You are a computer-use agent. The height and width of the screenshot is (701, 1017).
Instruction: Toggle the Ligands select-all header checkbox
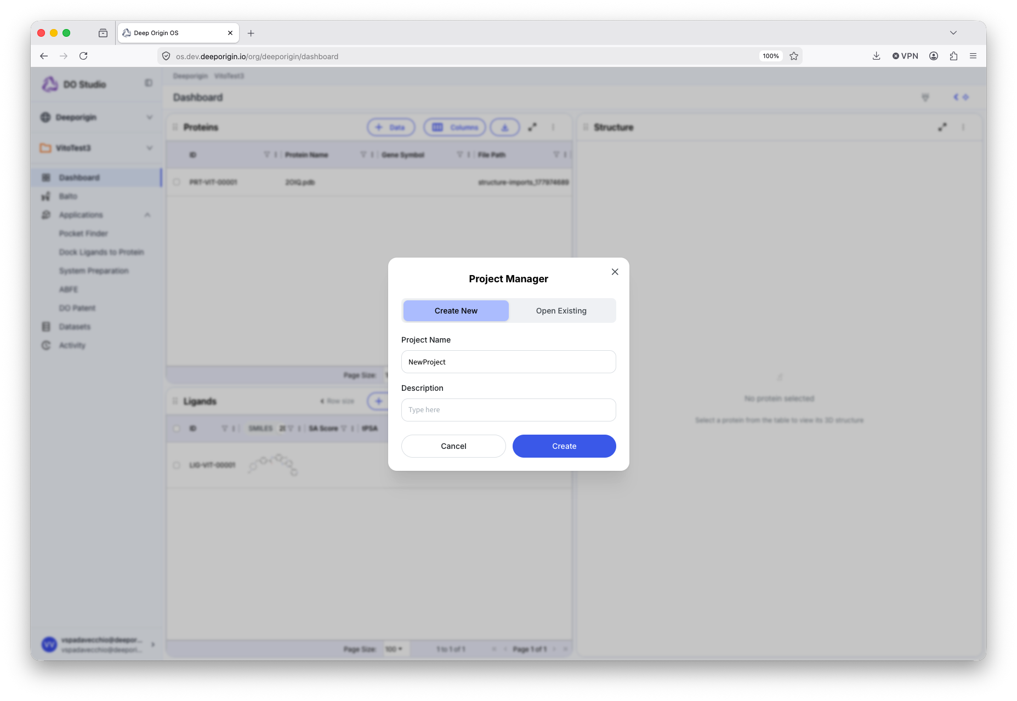click(177, 429)
